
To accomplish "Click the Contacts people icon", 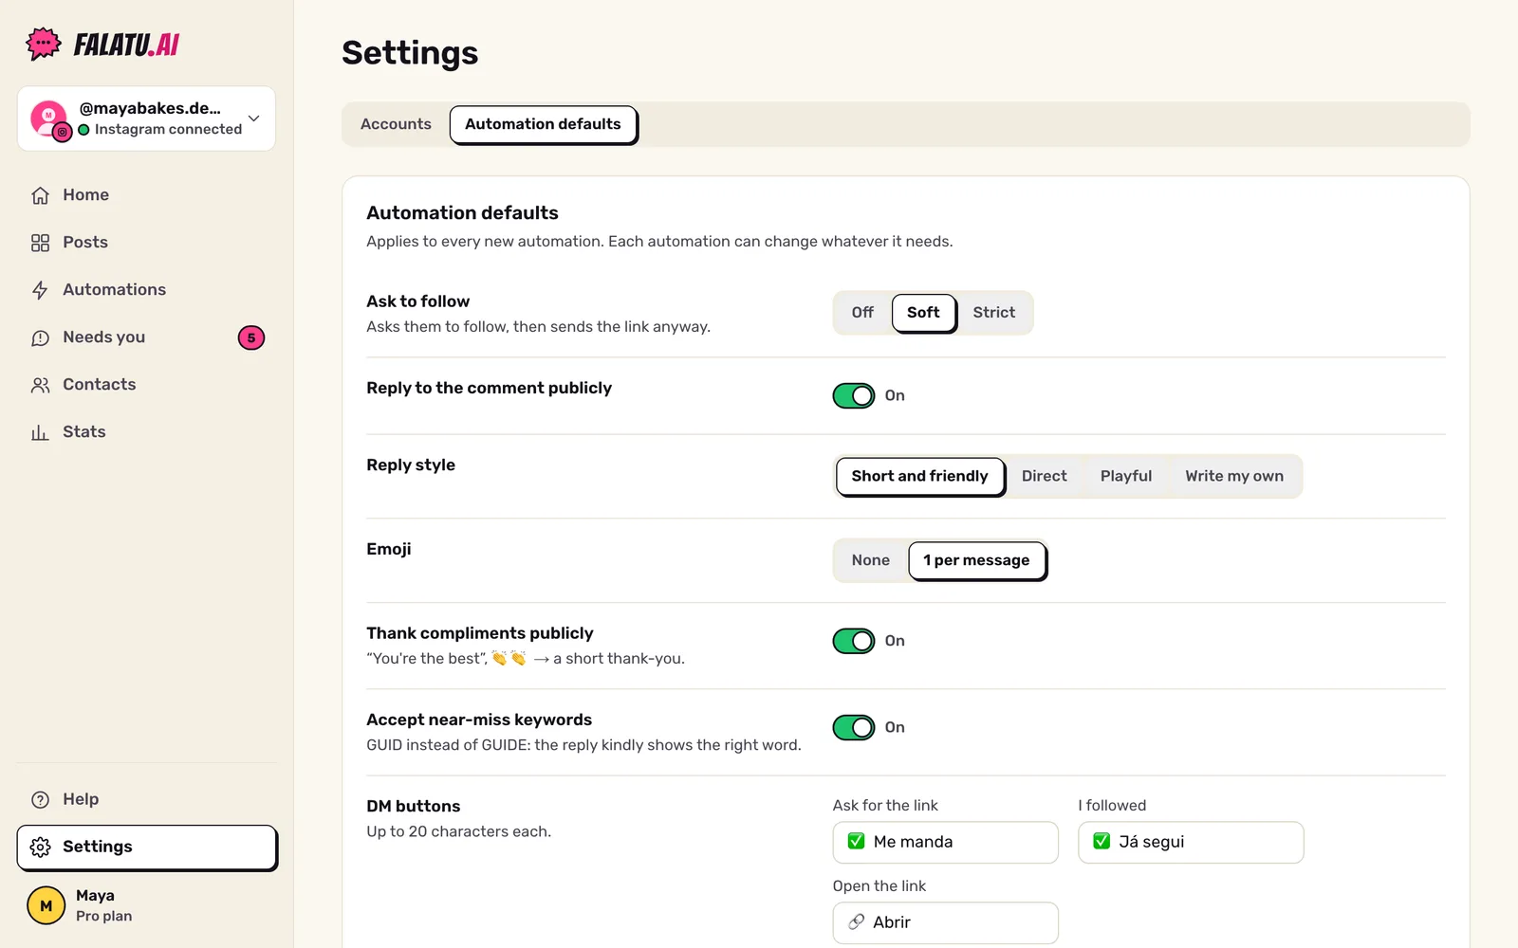I will click(40, 385).
